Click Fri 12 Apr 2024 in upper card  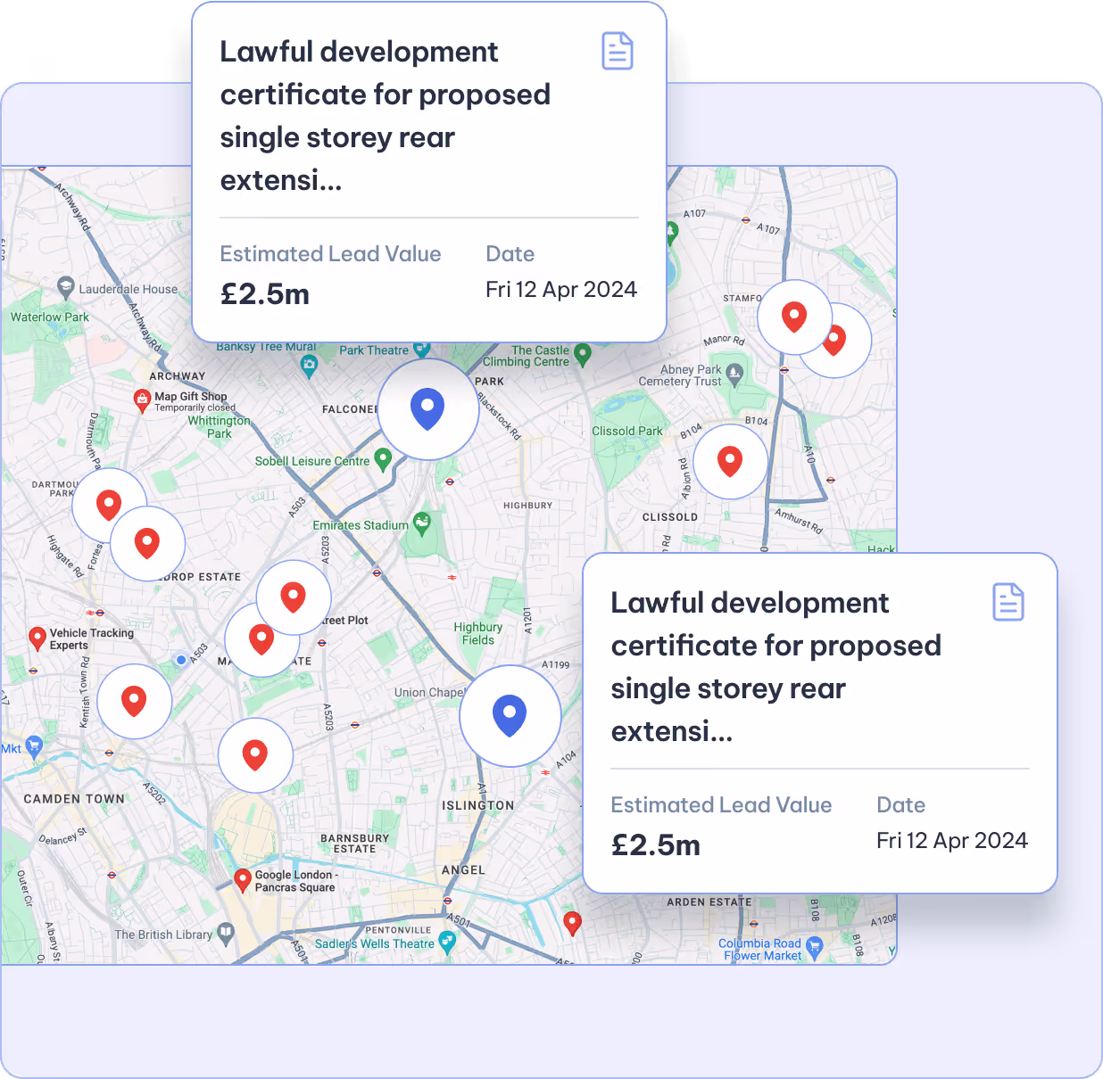tap(561, 290)
